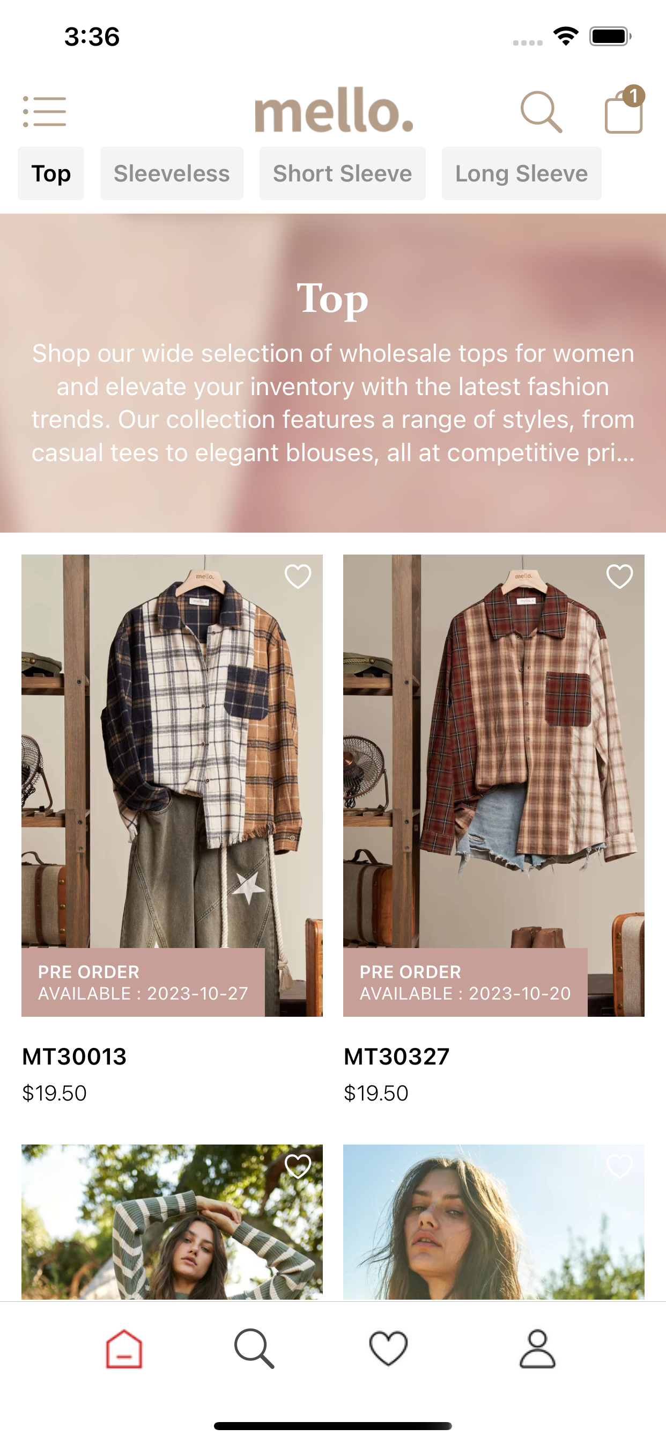Favorite the MT30013 plaid shirt

298,577
